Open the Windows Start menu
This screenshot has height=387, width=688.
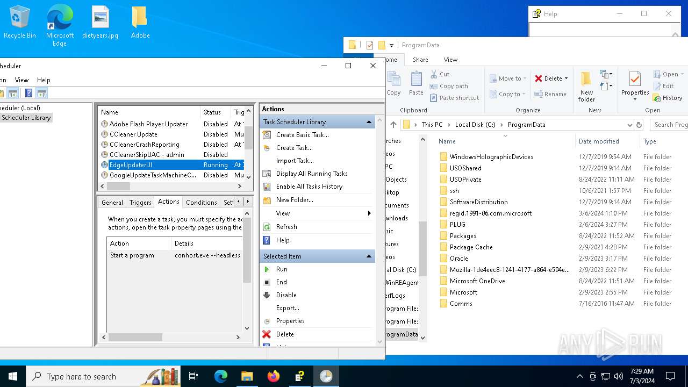(13, 376)
